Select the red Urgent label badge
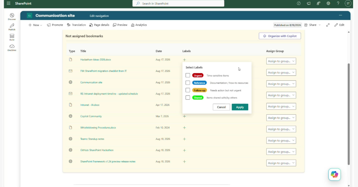Screen dimensions: 358x187 coord(198,75)
